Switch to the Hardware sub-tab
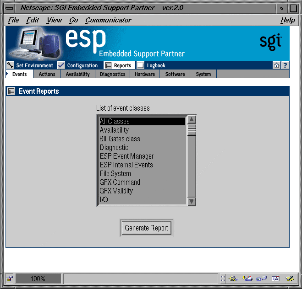 pos(145,74)
